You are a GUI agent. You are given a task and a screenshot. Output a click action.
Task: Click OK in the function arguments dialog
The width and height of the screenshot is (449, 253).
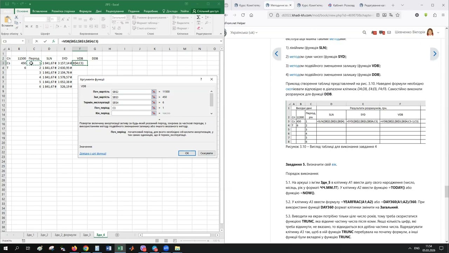click(187, 153)
